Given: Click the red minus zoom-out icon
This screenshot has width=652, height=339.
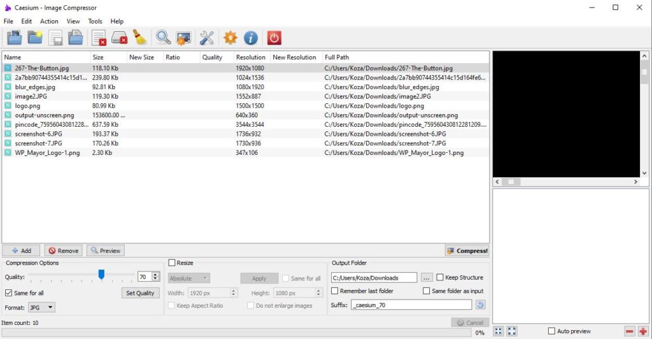Looking at the screenshot, I should tap(630, 331).
